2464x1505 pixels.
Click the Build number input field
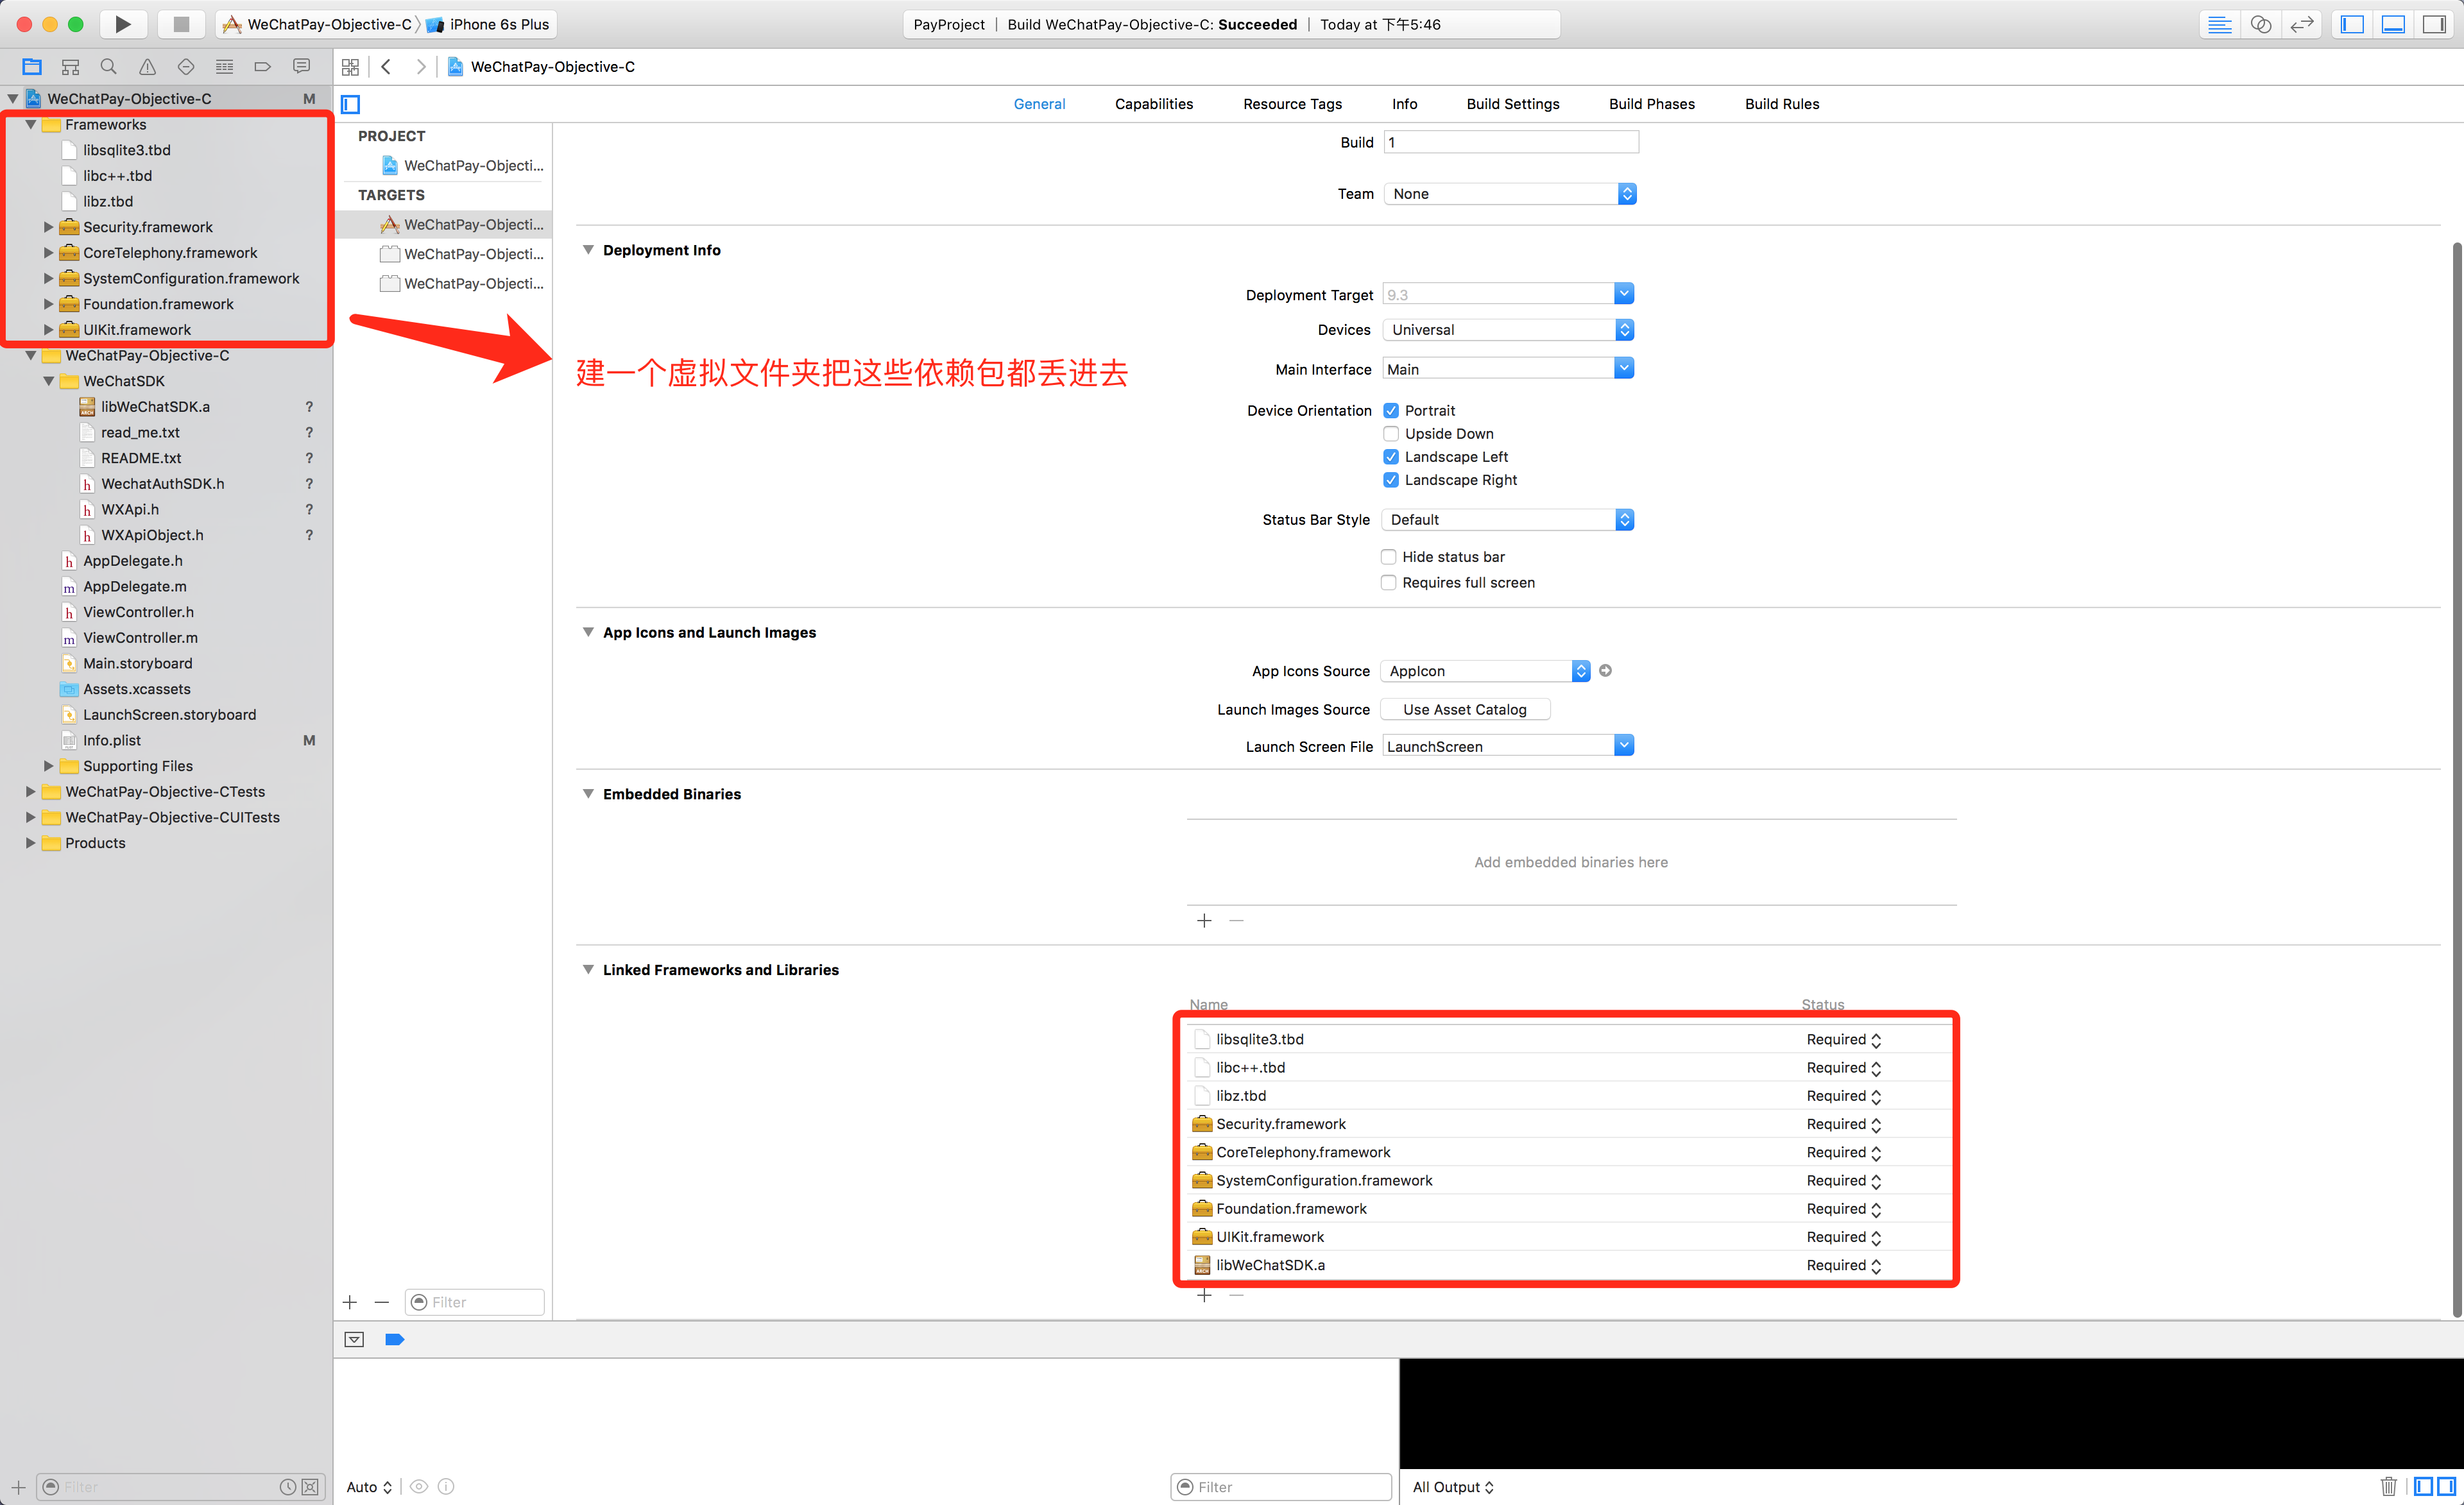(1510, 142)
